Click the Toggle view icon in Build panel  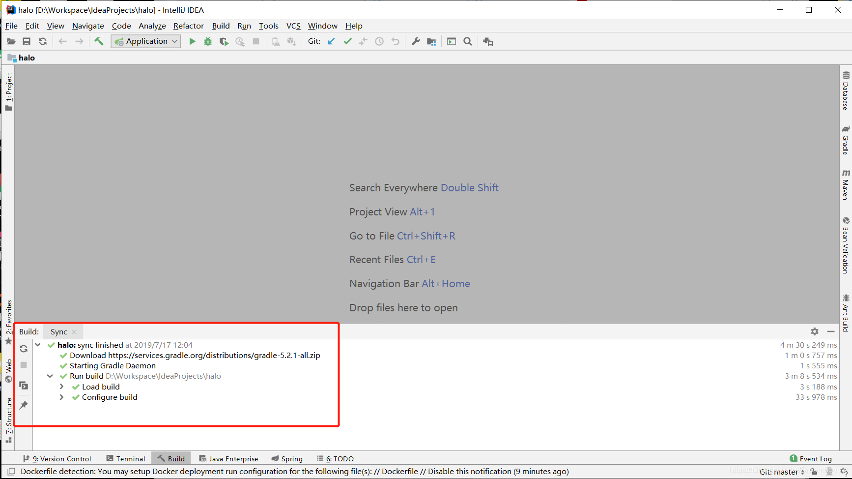coord(24,385)
